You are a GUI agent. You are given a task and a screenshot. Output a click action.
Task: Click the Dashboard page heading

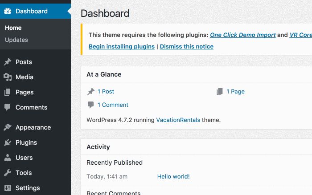[105, 13]
